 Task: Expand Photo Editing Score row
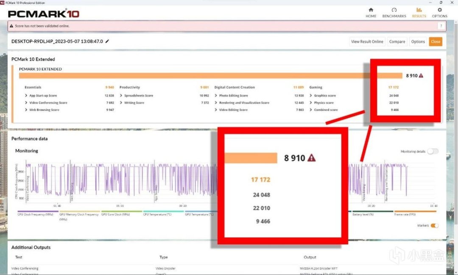point(232,95)
